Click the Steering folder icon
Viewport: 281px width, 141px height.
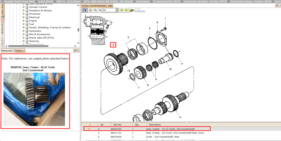[27, 41]
